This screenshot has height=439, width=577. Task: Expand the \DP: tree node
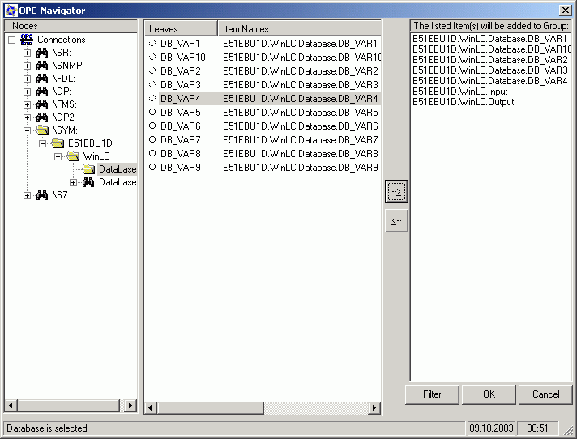coord(28,92)
